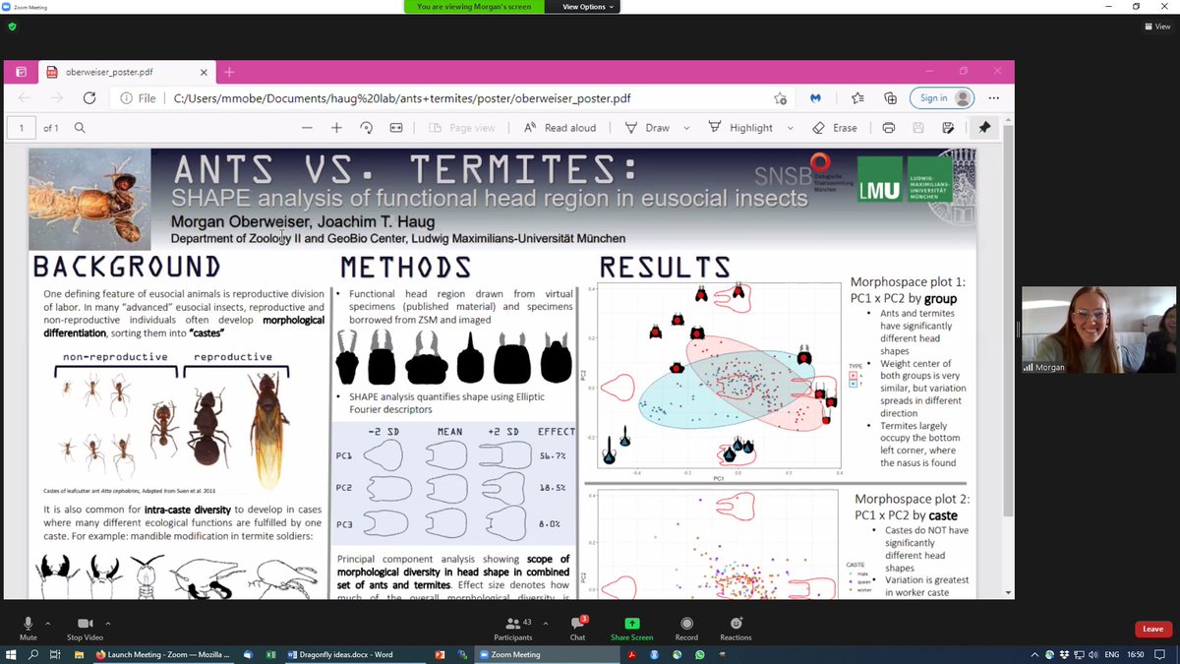Screen dimensions: 1180x664
Task: Expand audio options arrow beside Mute
Action: click(x=47, y=623)
